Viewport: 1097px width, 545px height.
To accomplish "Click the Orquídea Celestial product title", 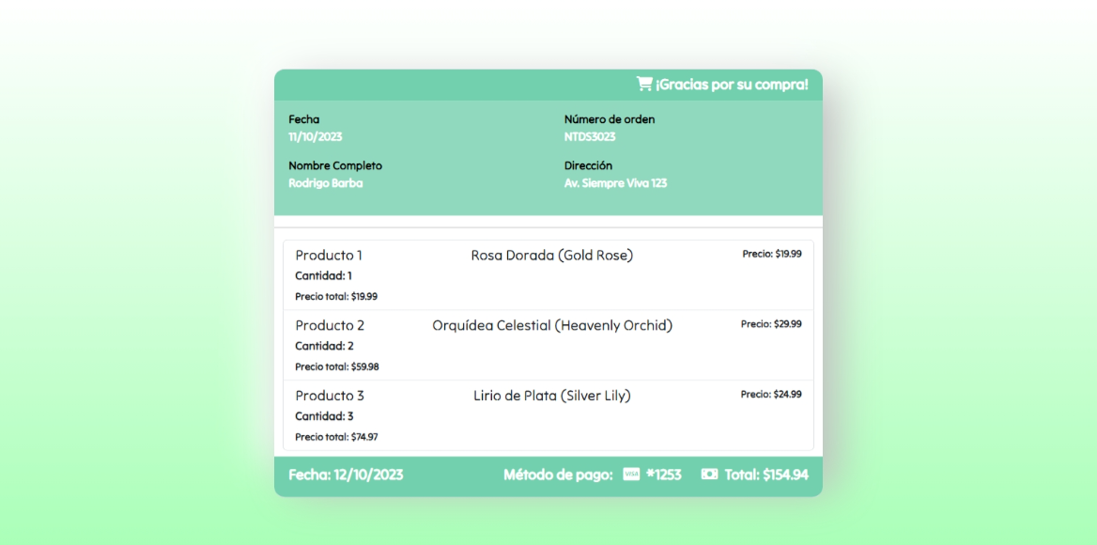I will [552, 325].
